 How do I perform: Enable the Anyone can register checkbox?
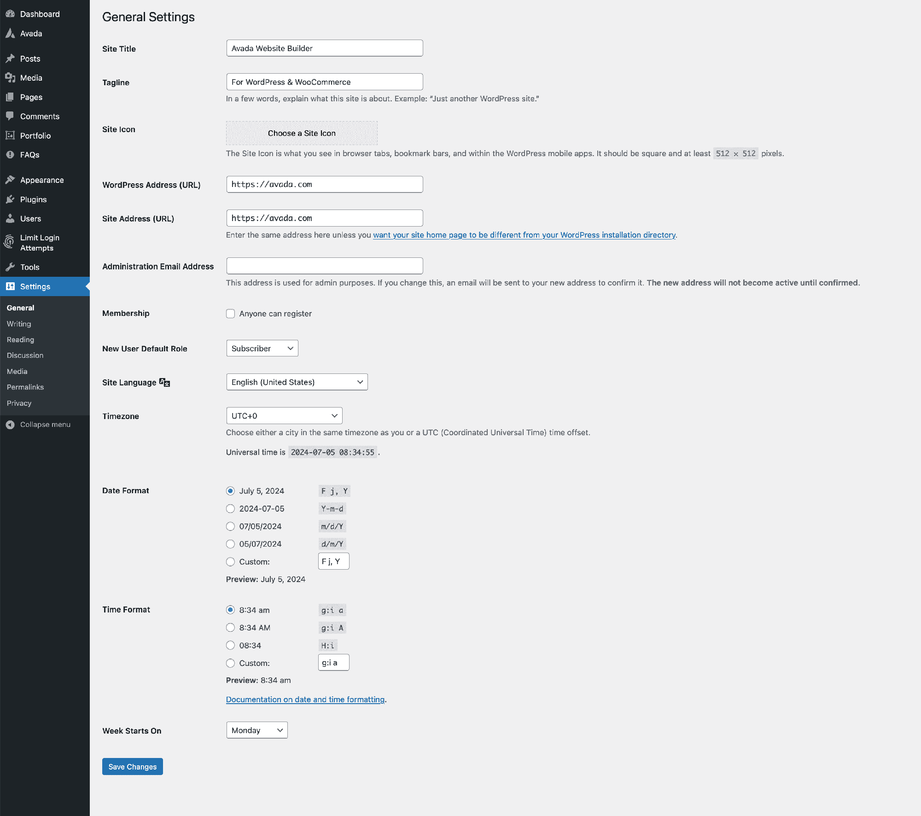[231, 314]
